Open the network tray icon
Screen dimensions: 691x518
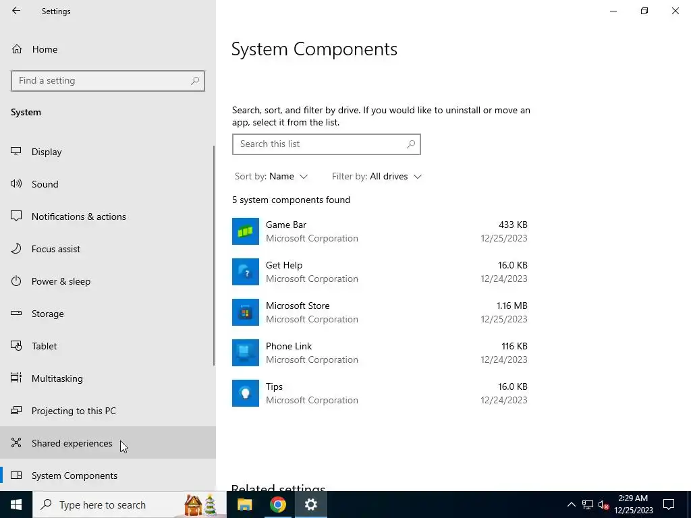588,505
